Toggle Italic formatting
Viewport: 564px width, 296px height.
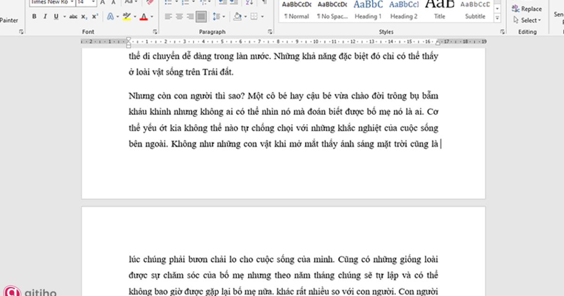pos(45,16)
